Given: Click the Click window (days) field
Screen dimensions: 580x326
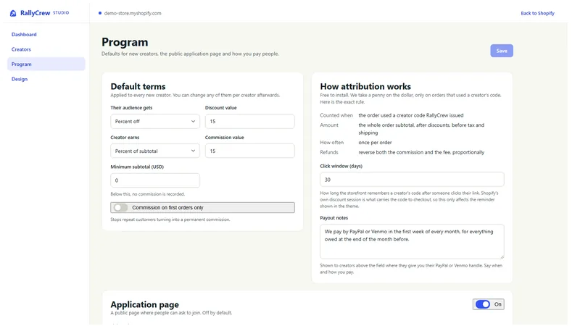Looking at the screenshot, I should coord(412,180).
